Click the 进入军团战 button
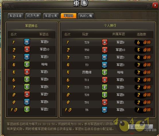The image size is (159, 136). pyautogui.click(x=140, y=127)
